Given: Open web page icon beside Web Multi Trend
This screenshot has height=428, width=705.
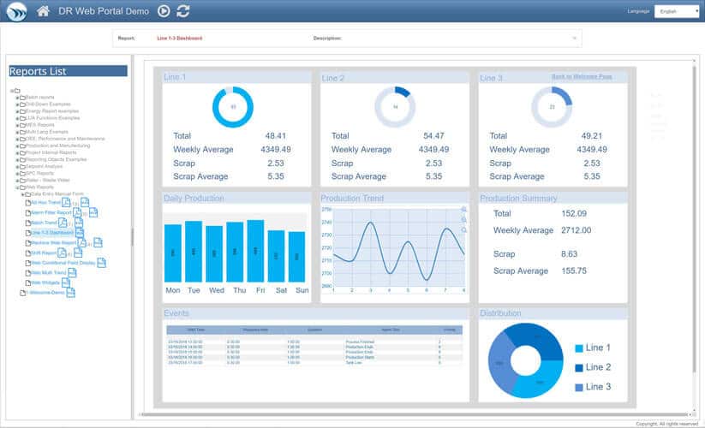Looking at the screenshot, I should pos(72,272).
